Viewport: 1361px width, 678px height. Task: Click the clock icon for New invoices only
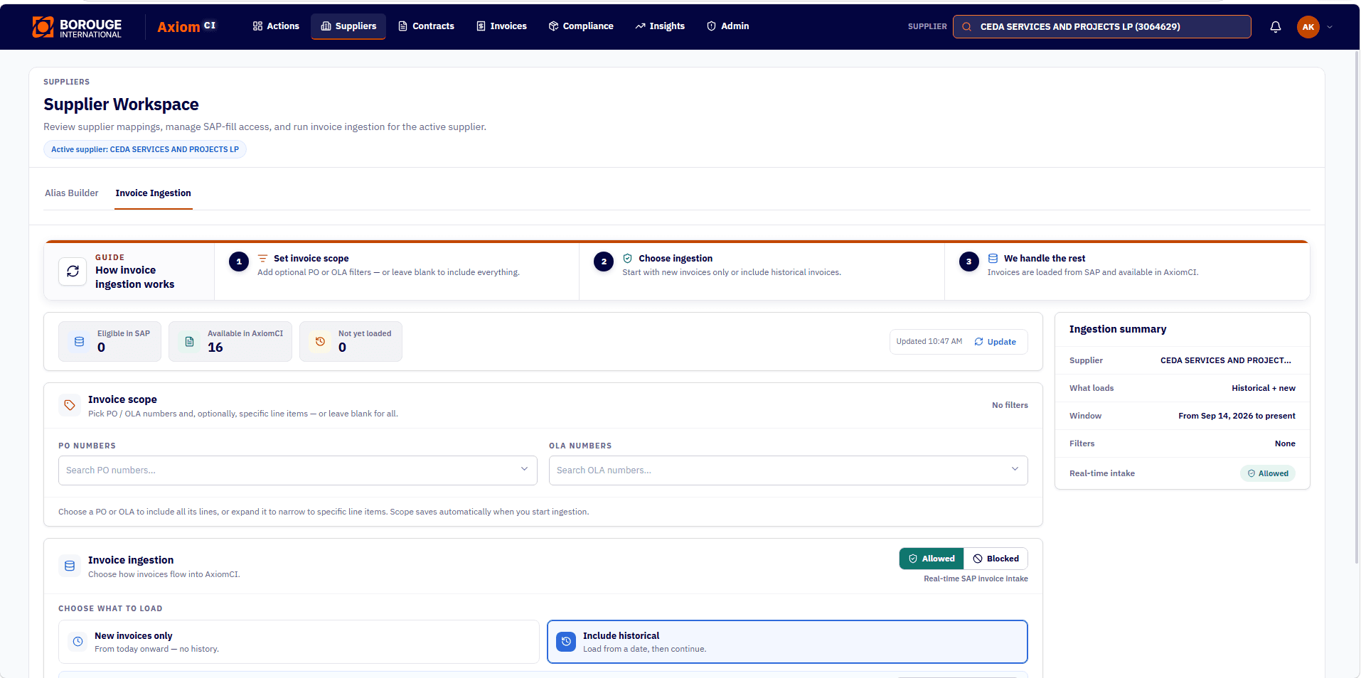[x=78, y=642]
